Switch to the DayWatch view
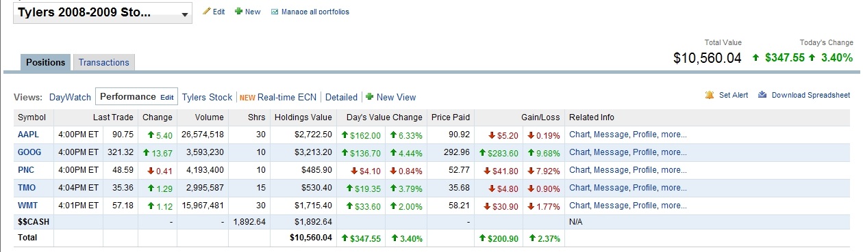Viewport: 863px width, 252px height. tap(70, 97)
